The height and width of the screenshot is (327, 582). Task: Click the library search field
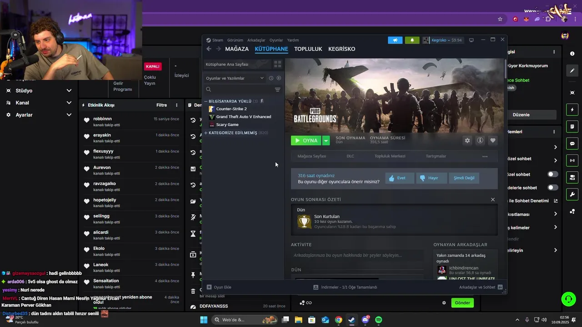[x=239, y=89]
